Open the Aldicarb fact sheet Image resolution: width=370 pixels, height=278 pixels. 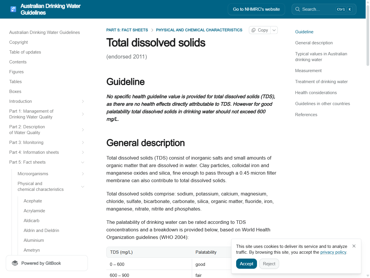[x=32, y=220]
